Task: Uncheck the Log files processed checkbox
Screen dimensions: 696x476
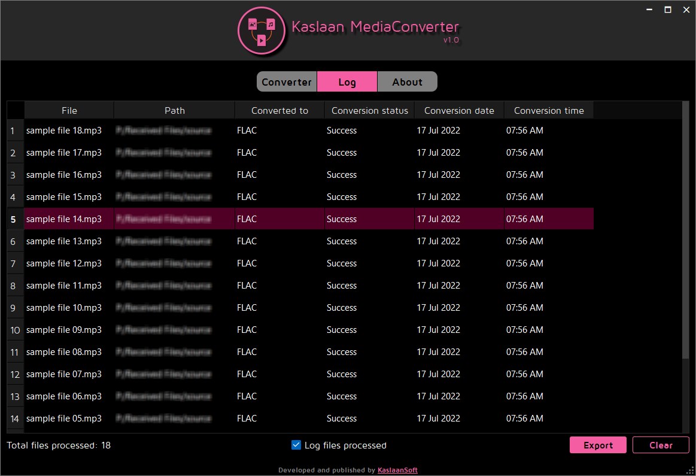Action: [296, 445]
